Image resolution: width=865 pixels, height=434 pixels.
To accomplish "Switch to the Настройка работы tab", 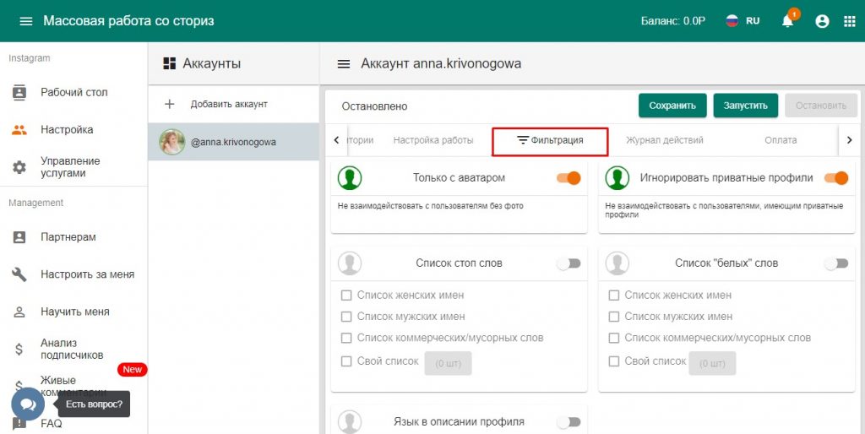I will point(432,140).
